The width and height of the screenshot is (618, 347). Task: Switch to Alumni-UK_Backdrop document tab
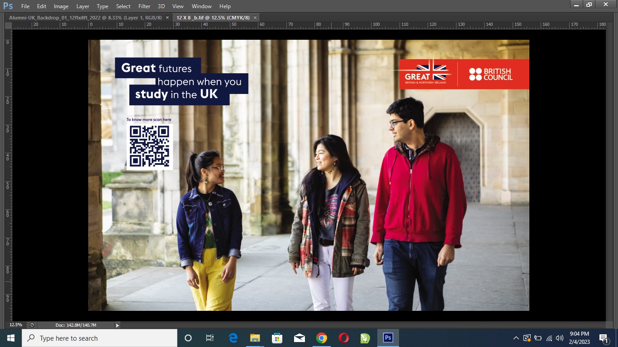[85, 17]
